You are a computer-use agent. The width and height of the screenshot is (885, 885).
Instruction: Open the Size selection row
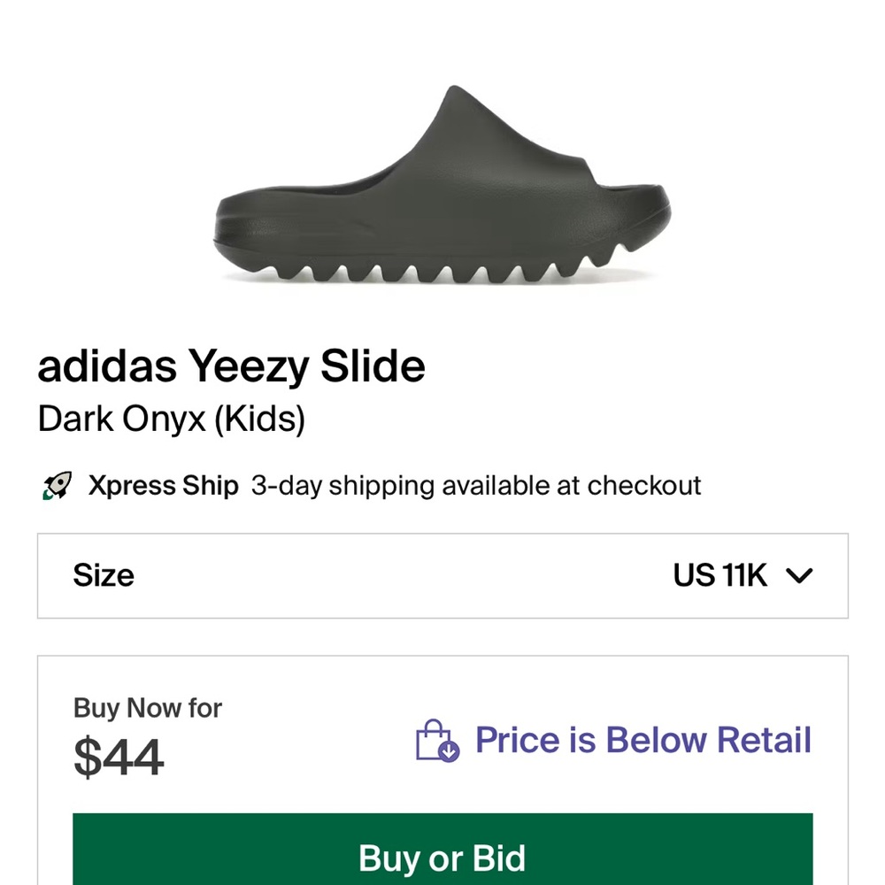coord(442,575)
